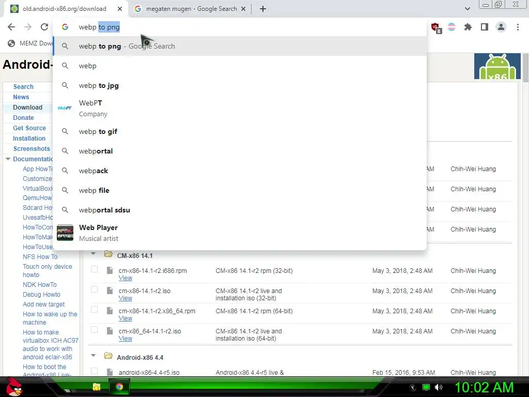Choose the 'webp to jpg' suggestion
The width and height of the screenshot is (529, 397).
pyautogui.click(x=240, y=85)
